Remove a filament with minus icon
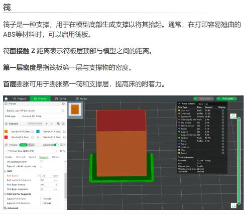 (x=52, y=124)
